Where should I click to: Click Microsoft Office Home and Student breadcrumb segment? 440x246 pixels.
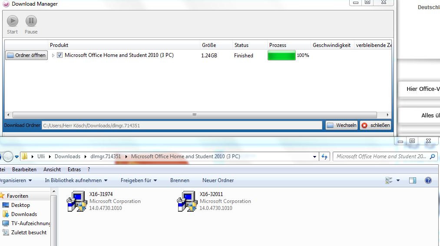click(x=185, y=156)
